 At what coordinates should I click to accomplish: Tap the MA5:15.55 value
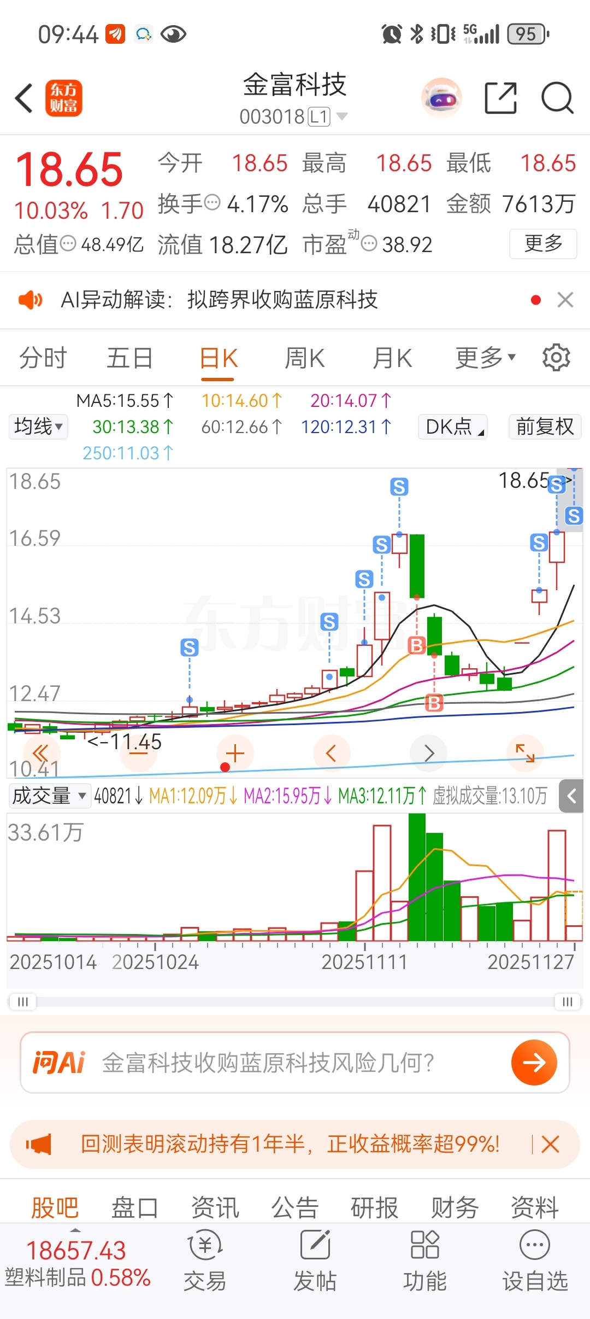125,400
